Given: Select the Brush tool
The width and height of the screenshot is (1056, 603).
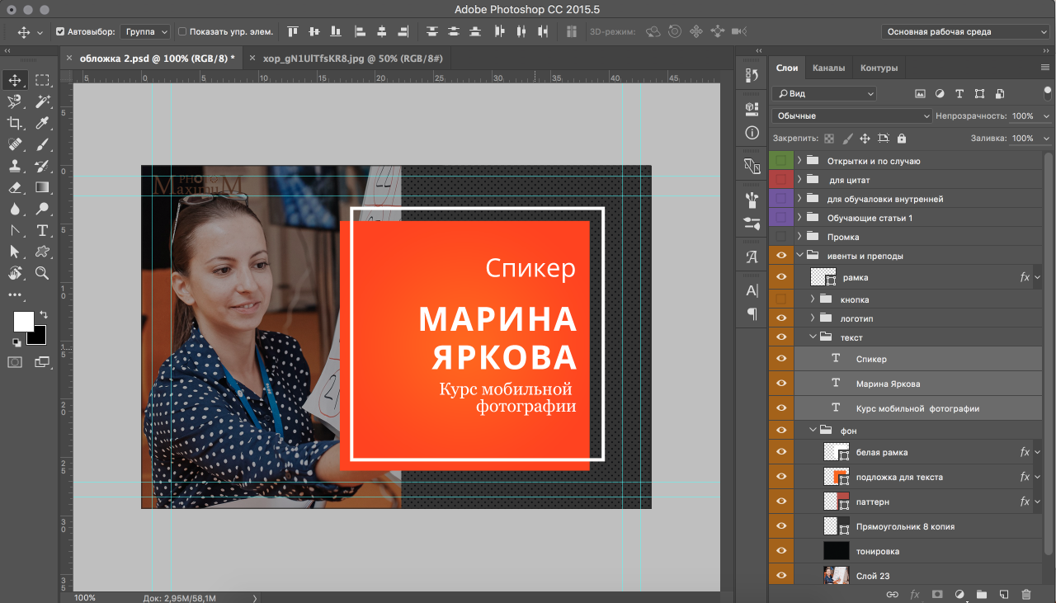Looking at the screenshot, I should pyautogui.click(x=42, y=144).
